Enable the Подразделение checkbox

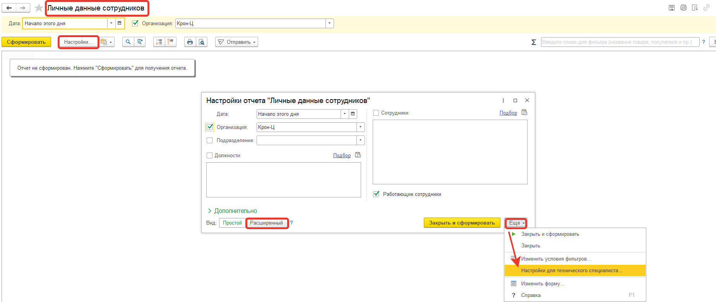click(210, 141)
